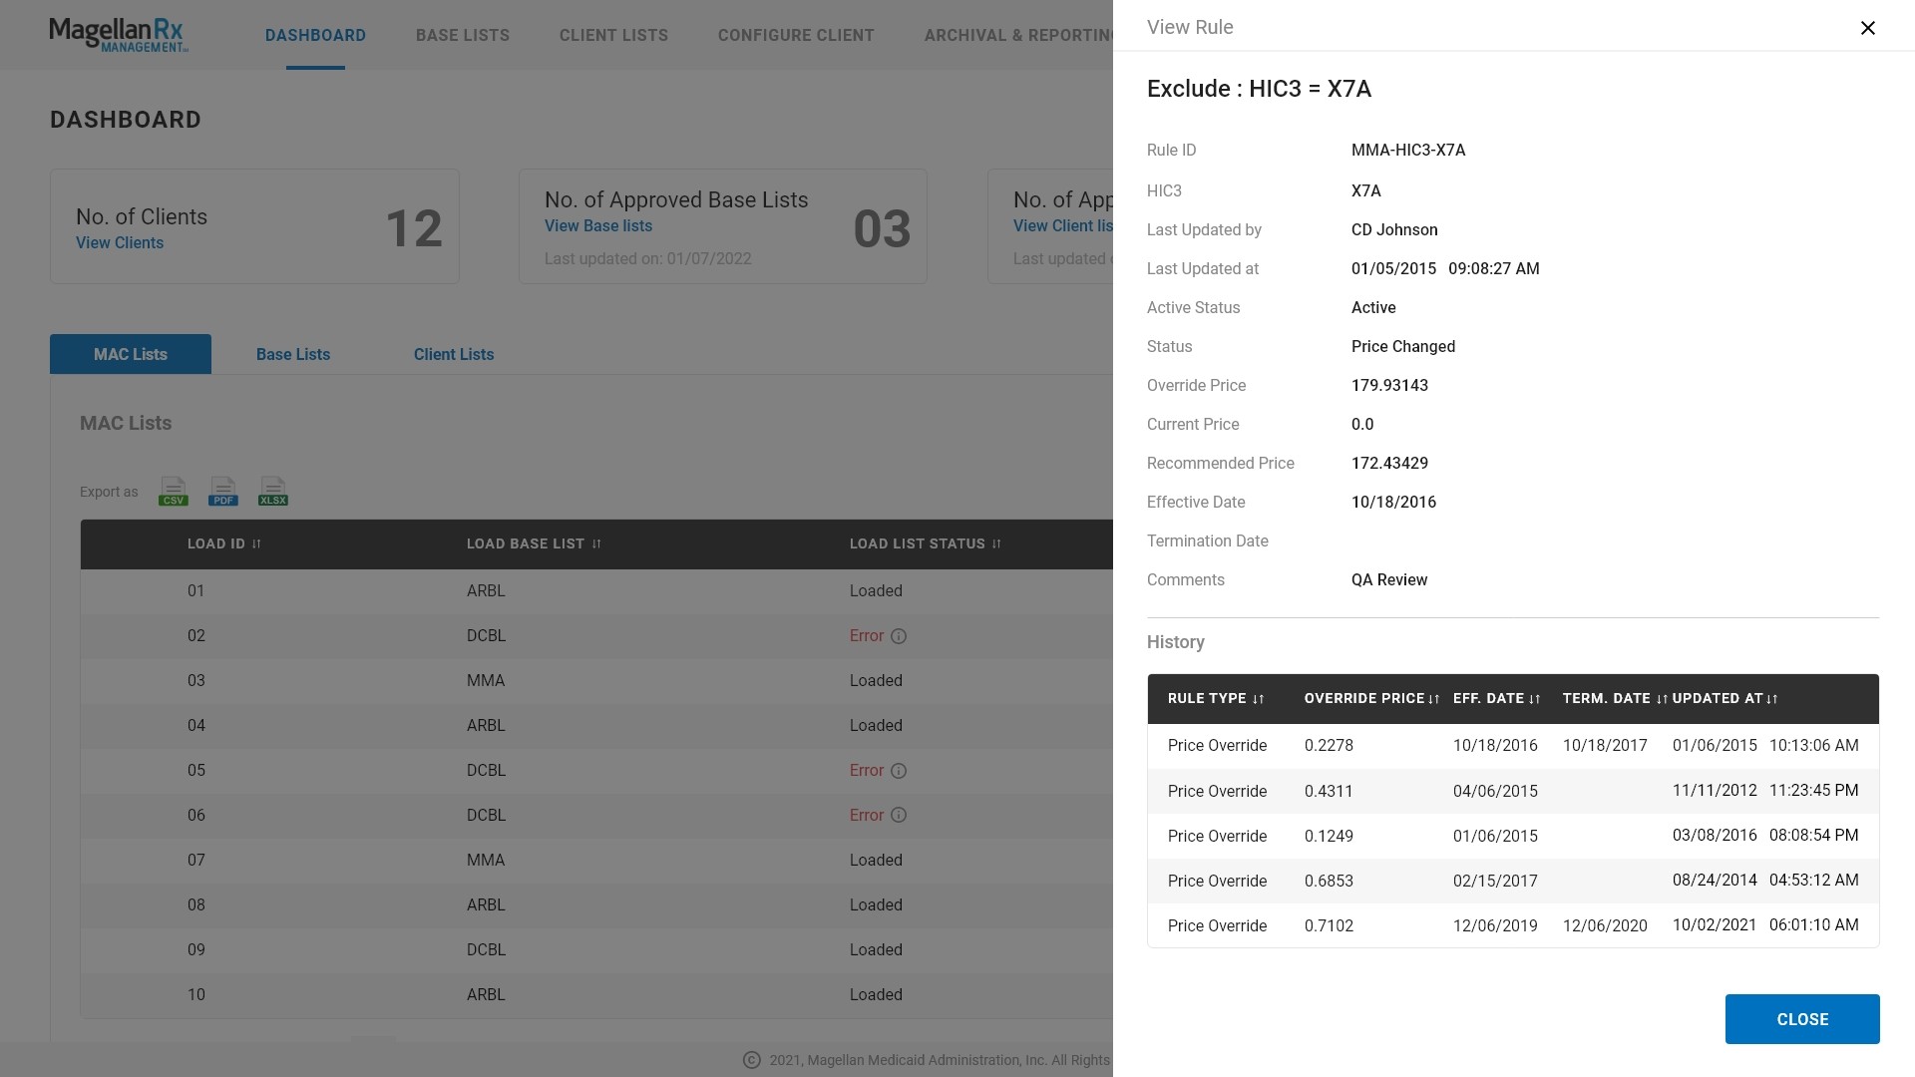This screenshot has height=1077, width=1915.
Task: Sort history by Eff. Date
Action: point(1534,699)
